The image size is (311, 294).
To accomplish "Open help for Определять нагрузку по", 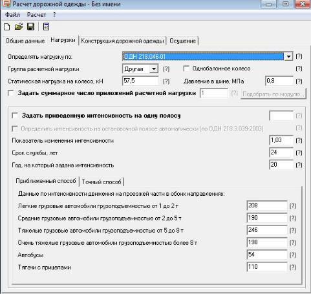I will coord(299,56).
